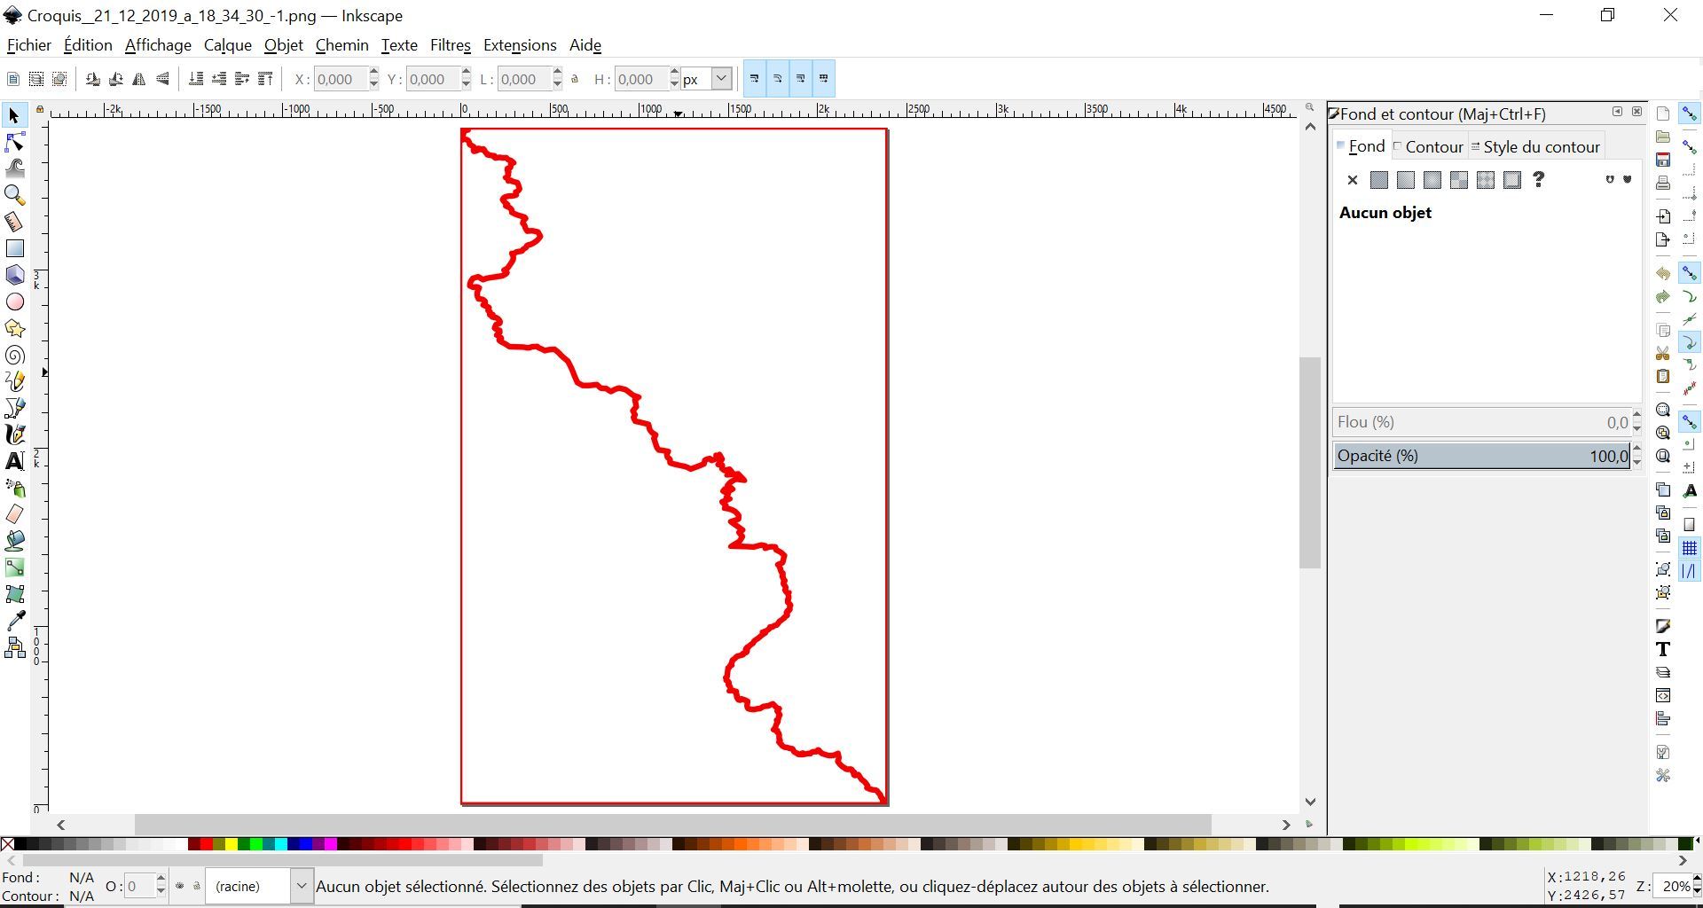Click the toggle layer visibility icon in status bar
Image resolution: width=1703 pixels, height=908 pixels.
click(180, 886)
